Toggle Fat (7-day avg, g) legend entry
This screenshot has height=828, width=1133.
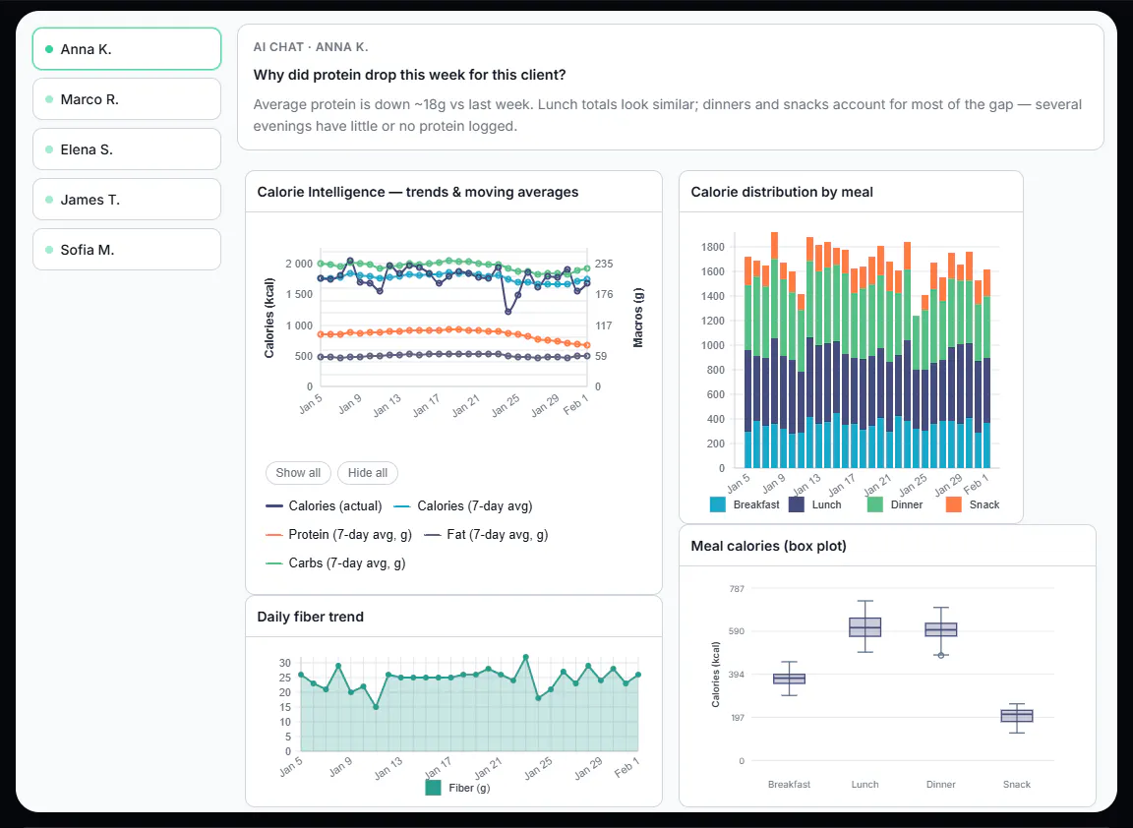[x=486, y=535]
